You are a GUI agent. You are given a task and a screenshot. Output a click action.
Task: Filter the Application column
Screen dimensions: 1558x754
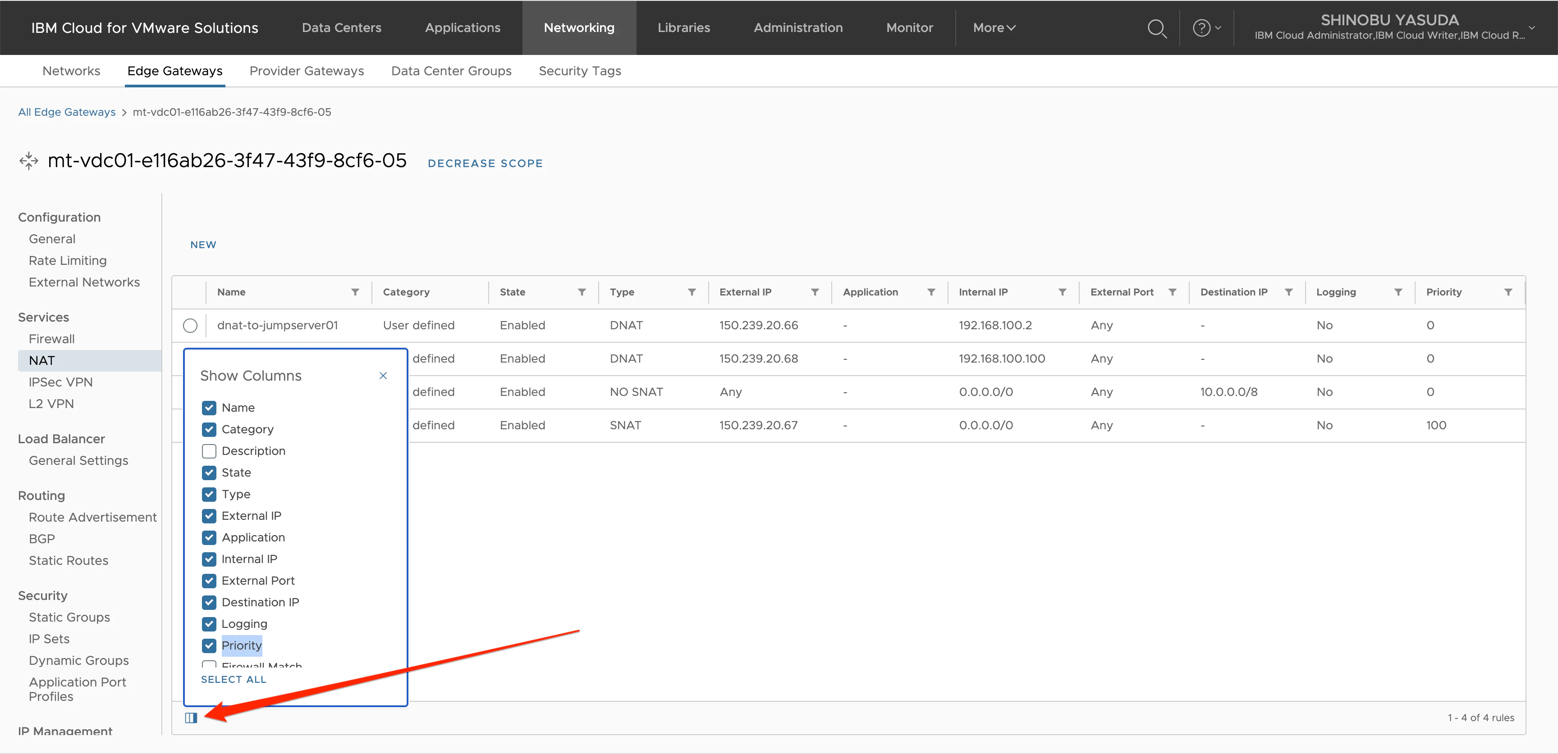931,292
